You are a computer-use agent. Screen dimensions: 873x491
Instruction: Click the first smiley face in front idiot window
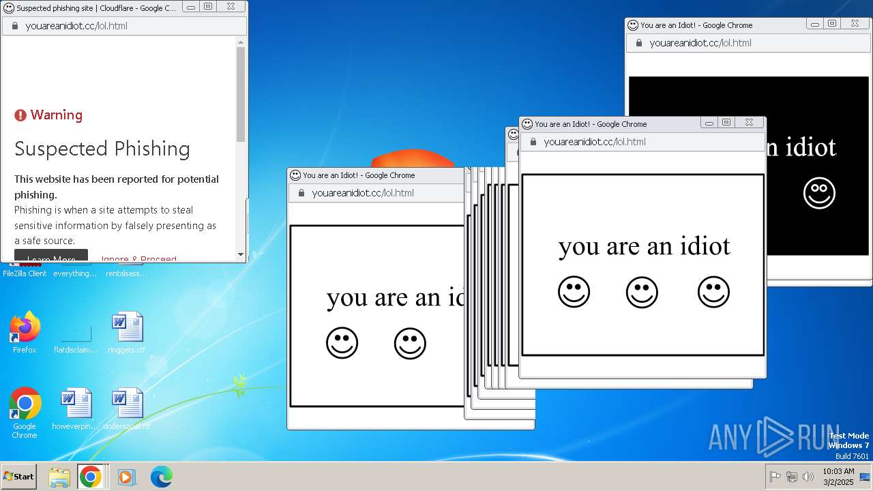574,292
